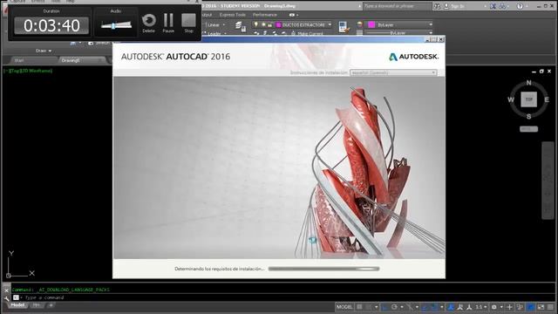
Task: Click the TOP face of the ViewCube
Action: 529,99
